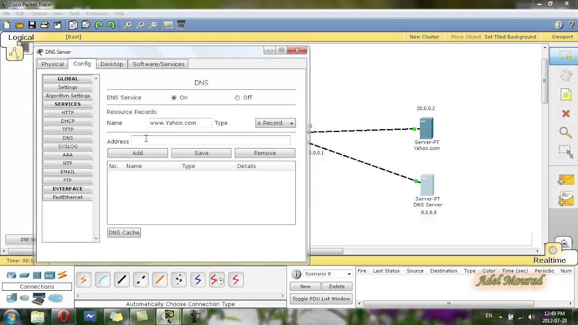Select Routers device category icon

12,275
